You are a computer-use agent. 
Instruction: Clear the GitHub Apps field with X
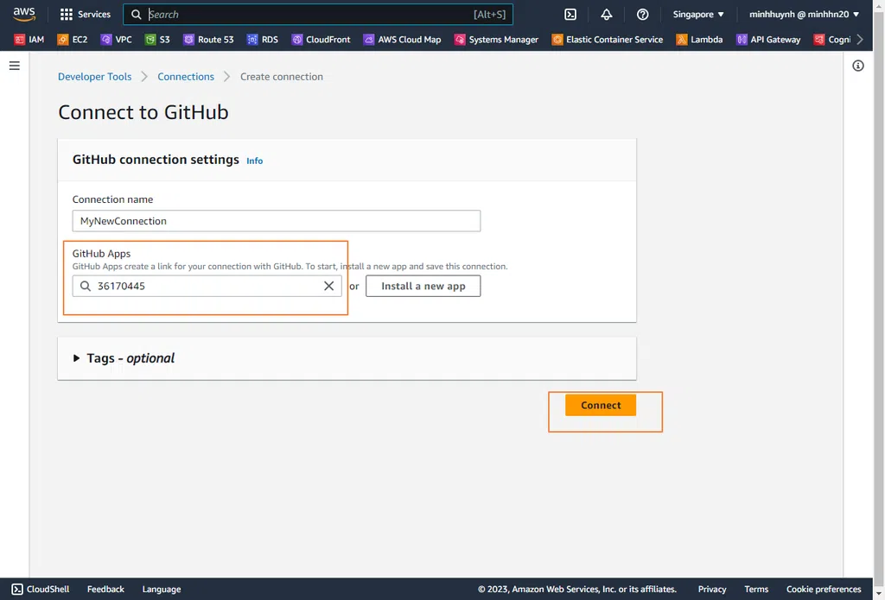click(328, 286)
